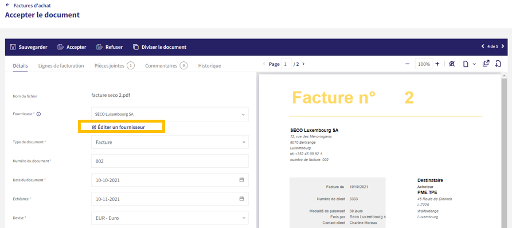The image size is (512, 228).
Task: Click the Échéance date field
Action: [x=170, y=199]
